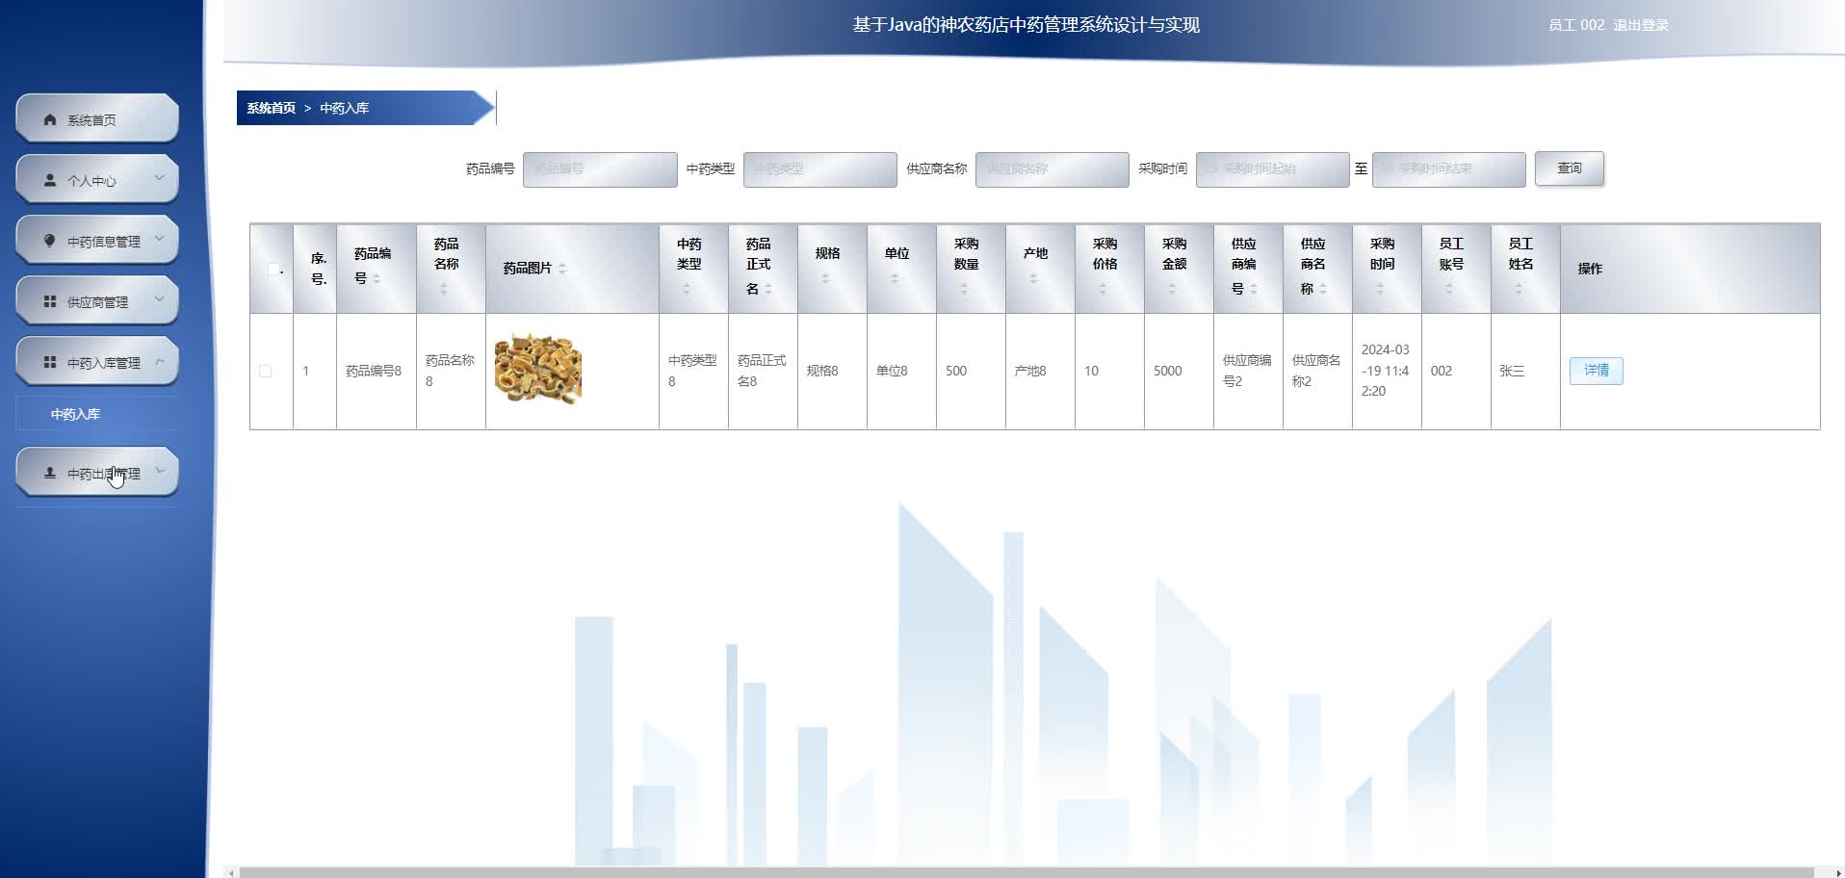Click the 查询 search button
Viewport: 1845px width, 878px height.
point(1569,168)
